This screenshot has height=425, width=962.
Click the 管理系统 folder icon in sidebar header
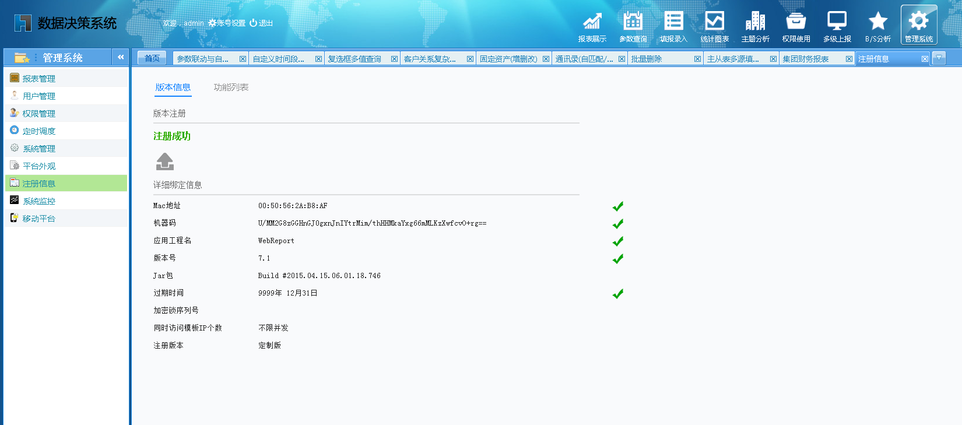click(22, 57)
